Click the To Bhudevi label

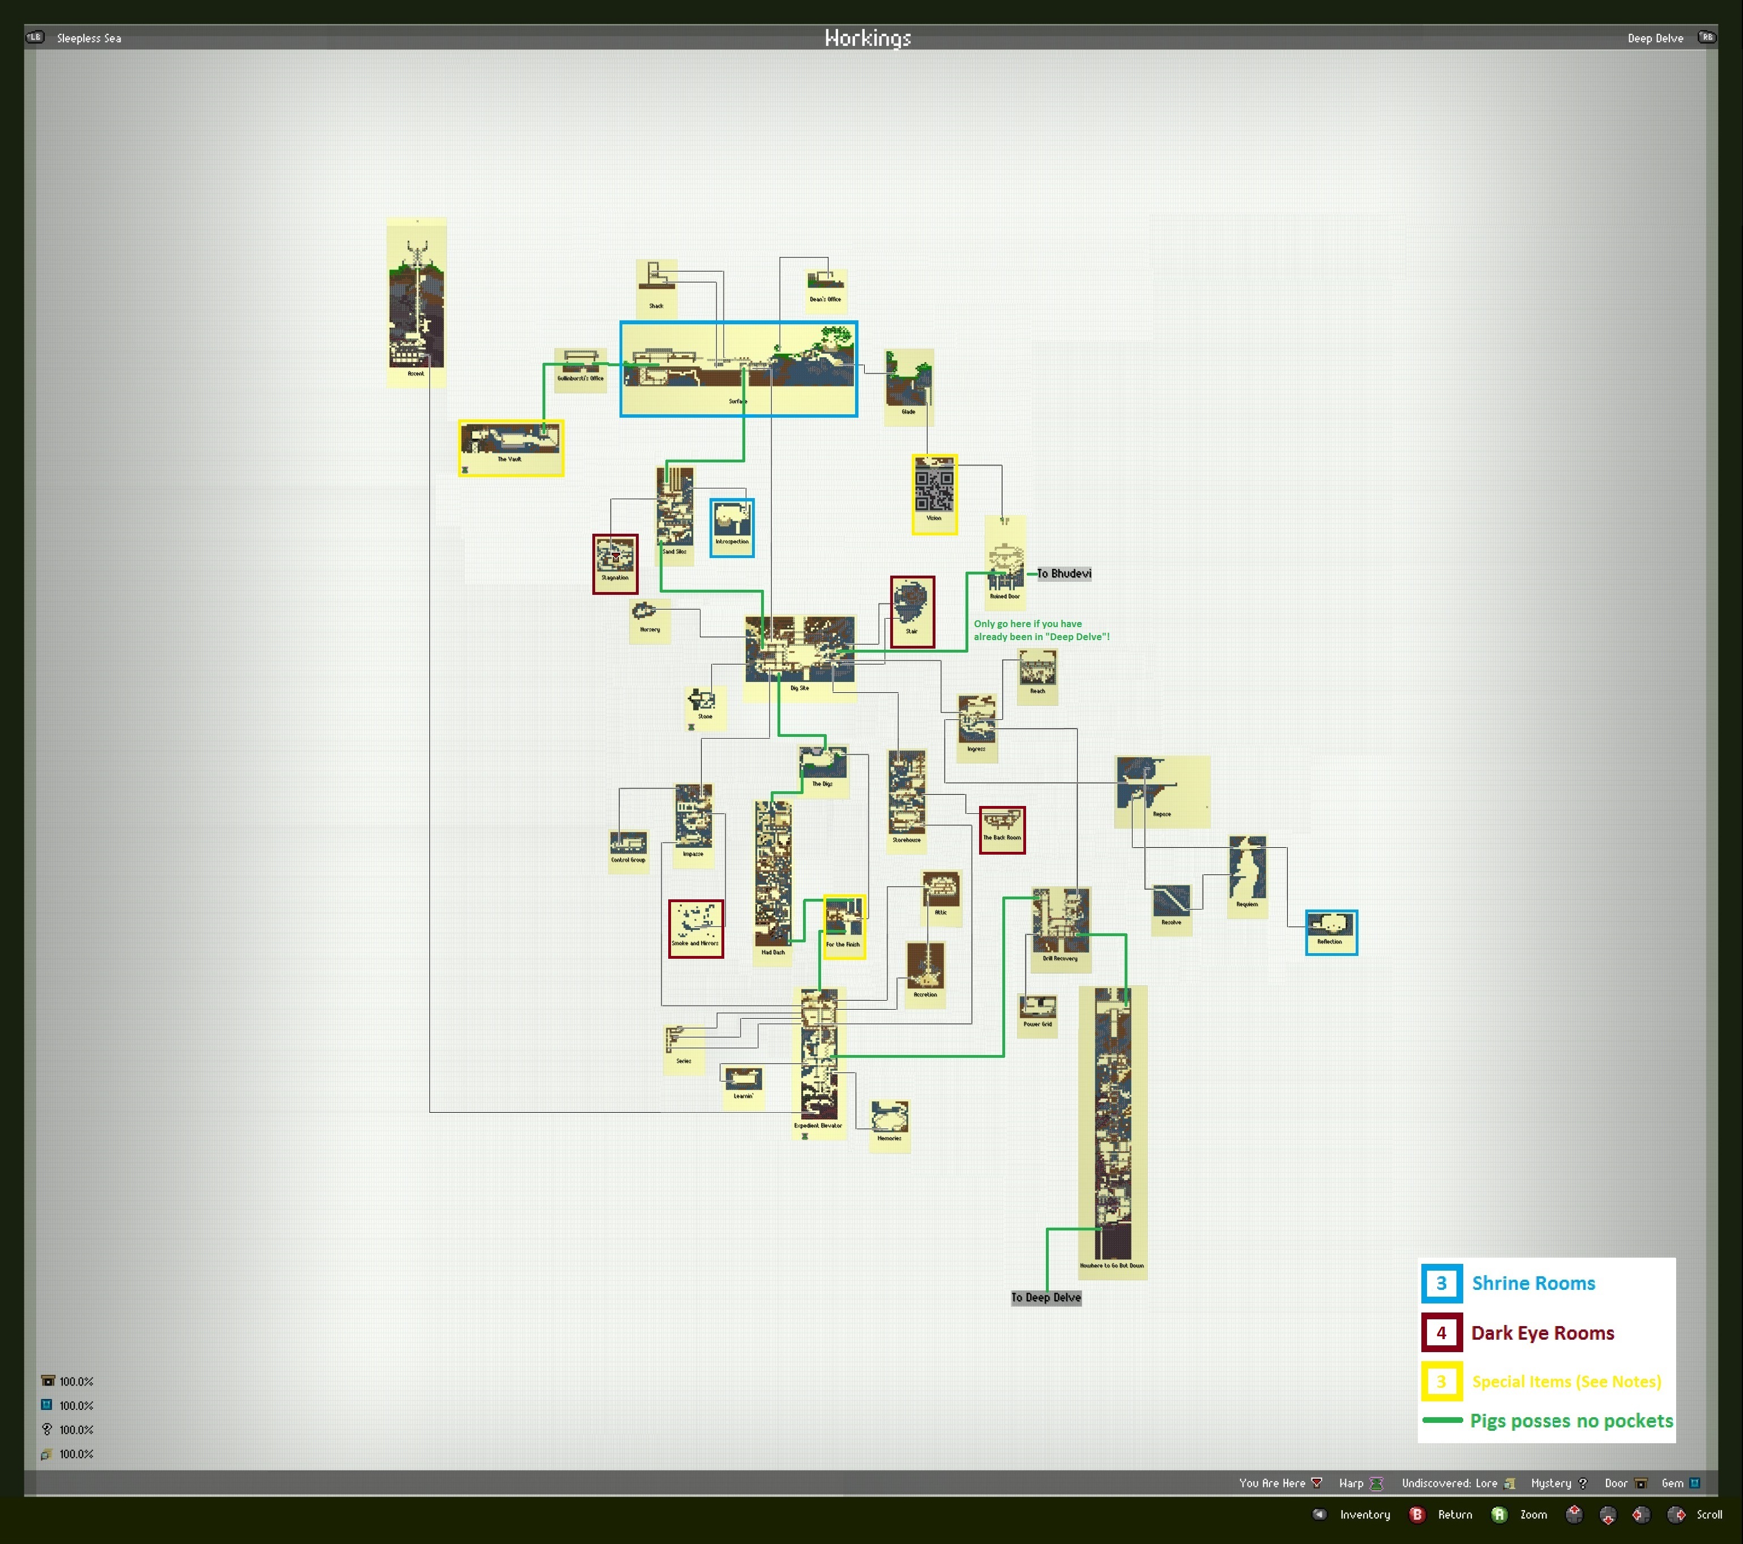click(x=1063, y=573)
